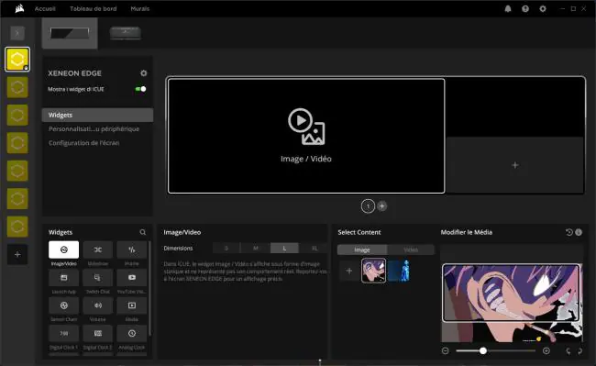The height and width of the screenshot is (366, 596).
Task: Set widget dimension to M
Action: pyautogui.click(x=256, y=249)
